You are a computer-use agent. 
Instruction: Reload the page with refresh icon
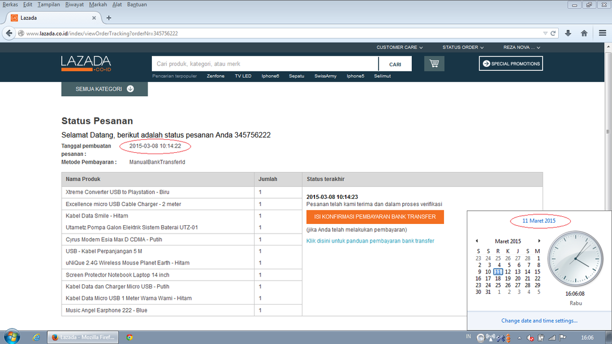[x=553, y=33]
